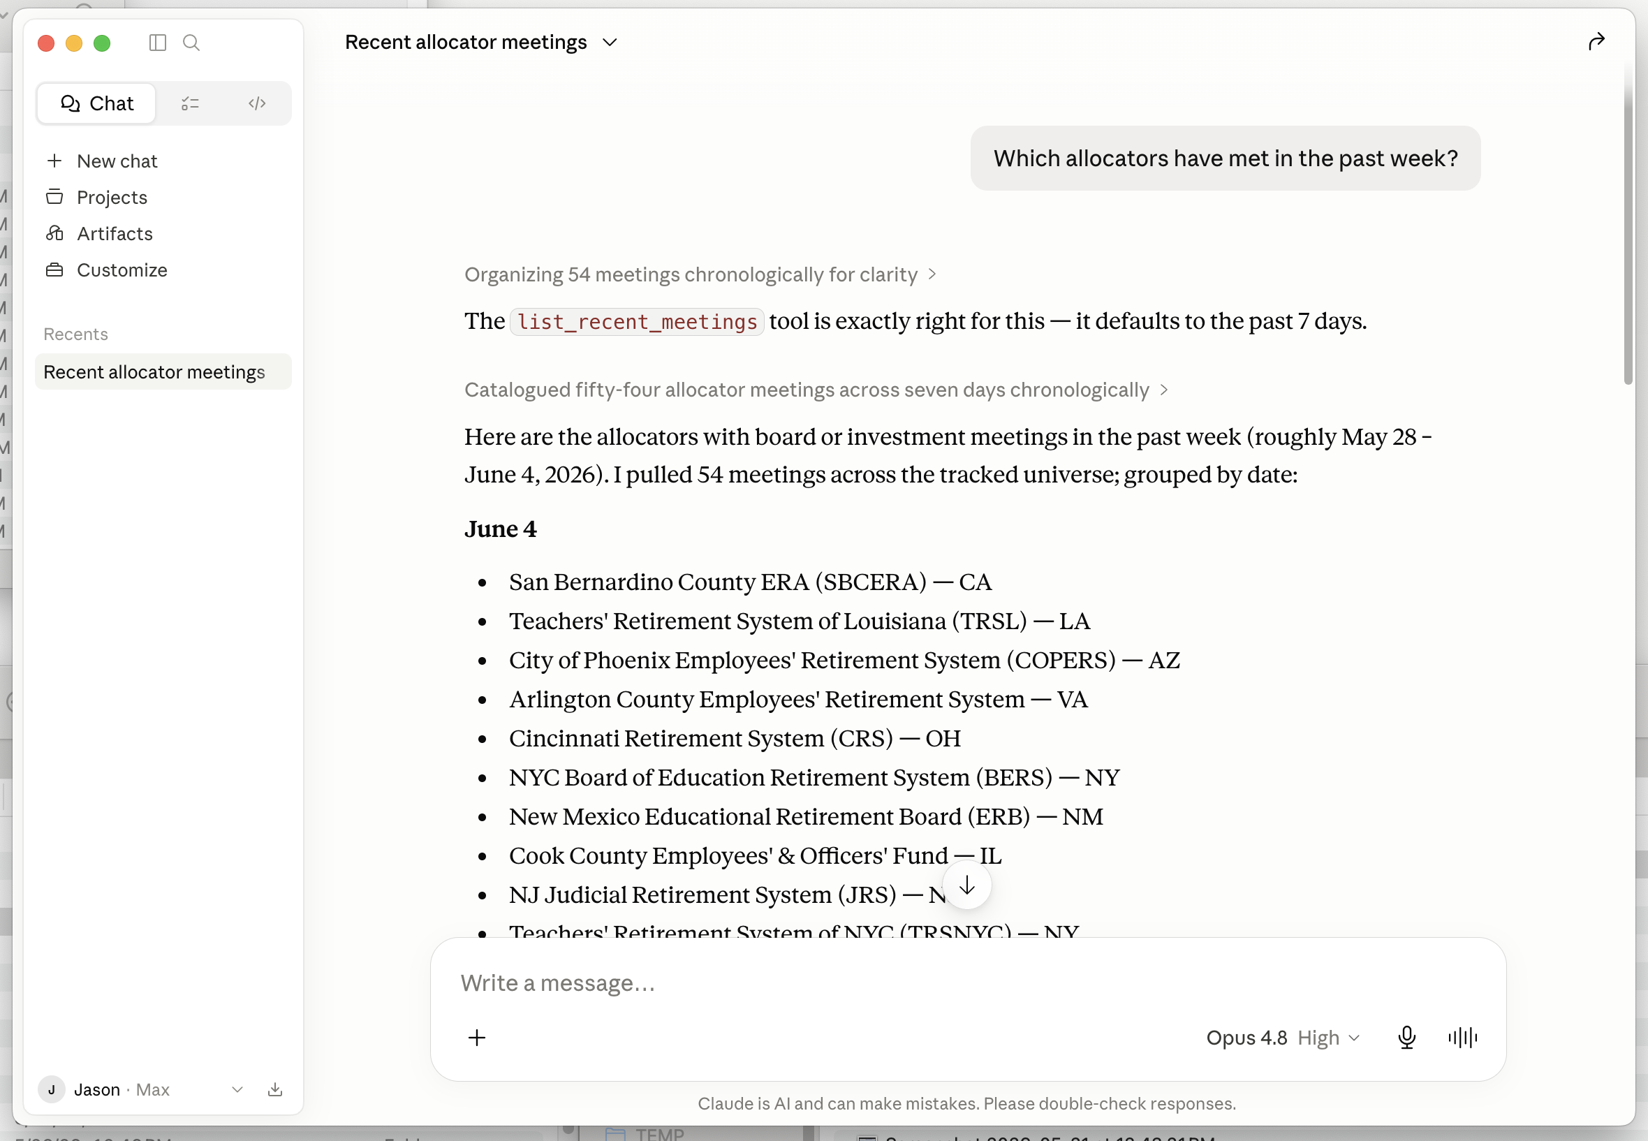The width and height of the screenshot is (1648, 1141).
Task: Click 'Cincinnati Retirement System (CRS)' entry
Action: pos(735,739)
